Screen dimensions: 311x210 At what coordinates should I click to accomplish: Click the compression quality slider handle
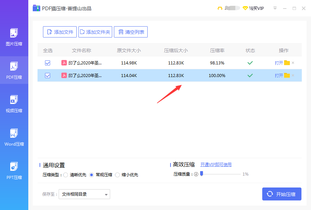(202, 174)
